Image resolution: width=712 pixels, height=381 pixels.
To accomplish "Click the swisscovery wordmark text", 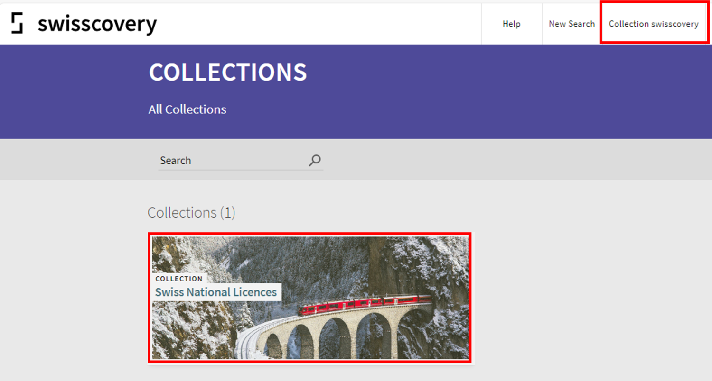I will pyautogui.click(x=97, y=24).
